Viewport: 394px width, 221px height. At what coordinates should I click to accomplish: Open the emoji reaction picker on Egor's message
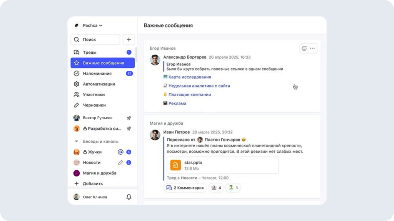pos(304,48)
